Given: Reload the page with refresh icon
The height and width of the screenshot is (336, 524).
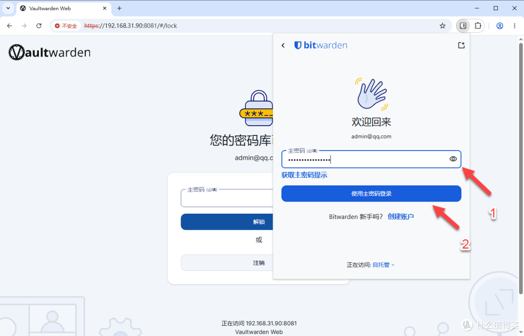Looking at the screenshot, I should pyautogui.click(x=39, y=26).
